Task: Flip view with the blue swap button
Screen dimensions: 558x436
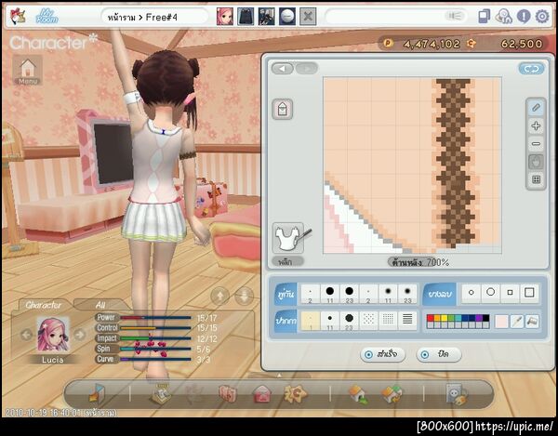Action: [531, 69]
